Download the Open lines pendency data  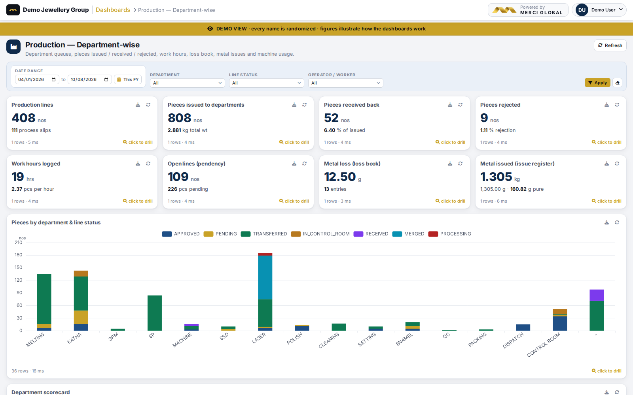(294, 164)
